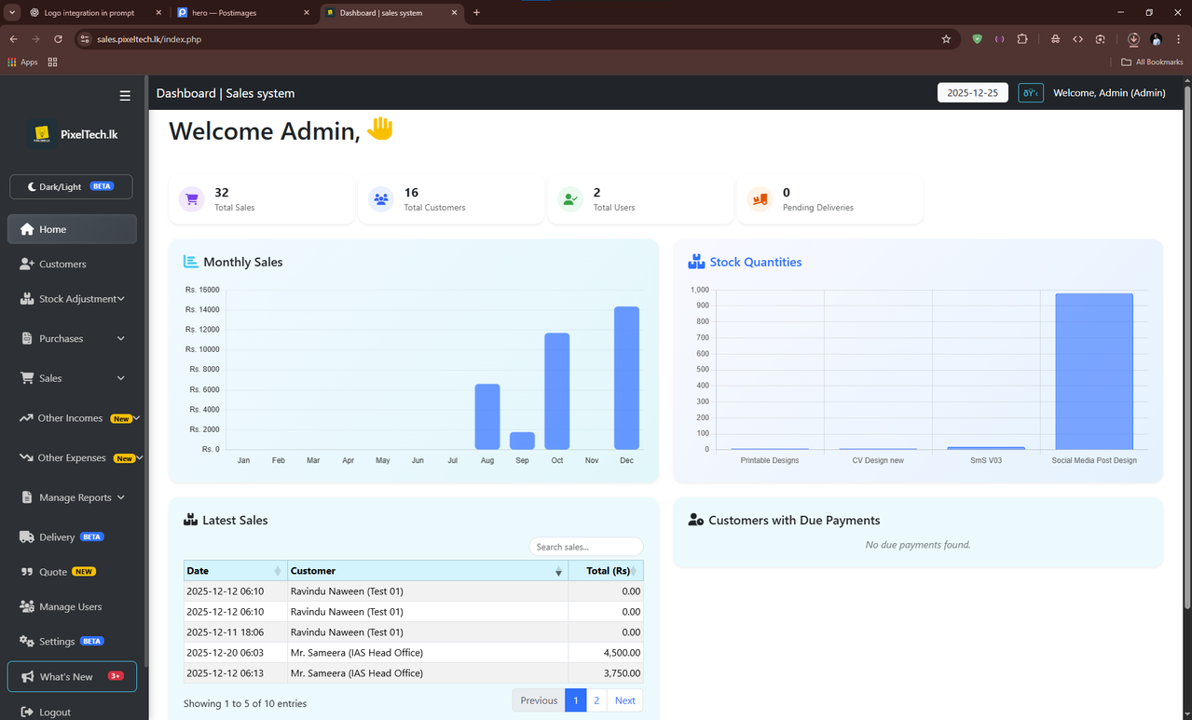1192x720 pixels.
Task: Open Delivery page in the sidebar
Action: pos(72,537)
